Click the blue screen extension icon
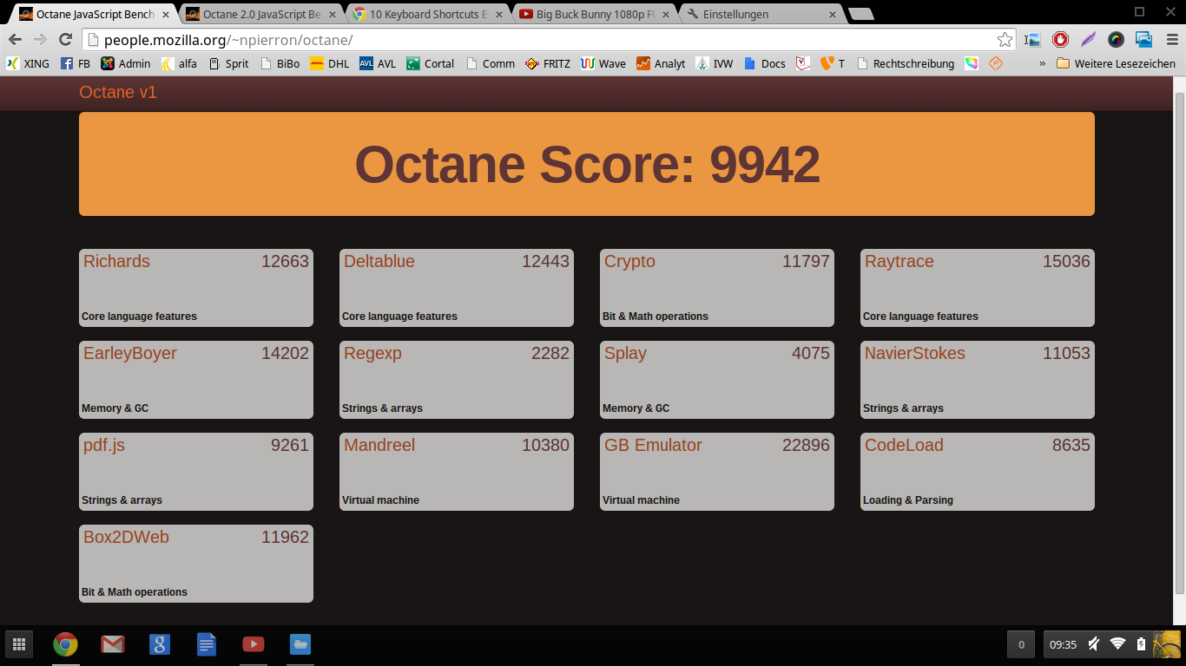The height and width of the screenshot is (666, 1186). point(1144,40)
